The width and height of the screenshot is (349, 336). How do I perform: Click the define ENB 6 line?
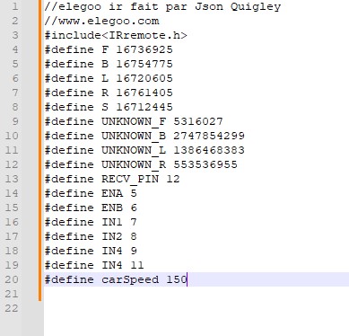point(91,208)
